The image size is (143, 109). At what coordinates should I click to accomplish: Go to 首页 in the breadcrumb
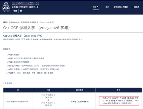[5, 22]
